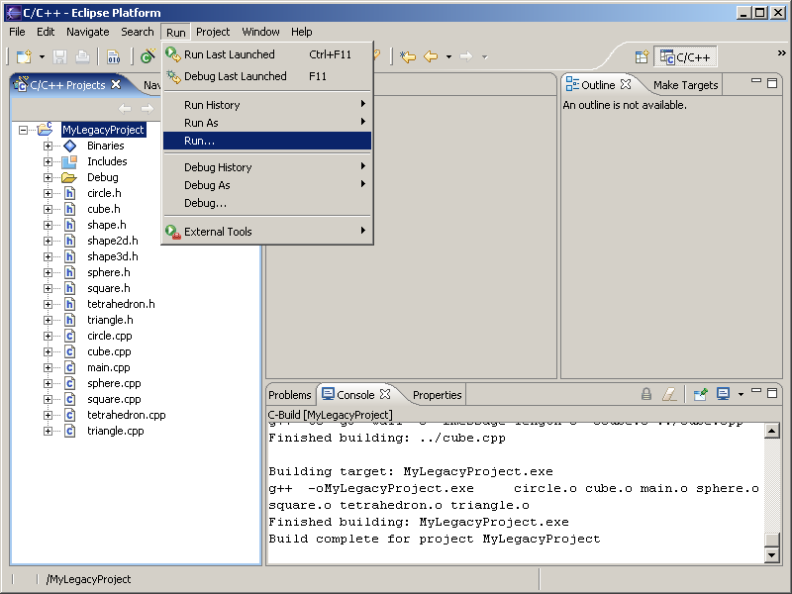Screen dimensions: 792x594
Task: Expand the Debug folder node
Action: coord(48,177)
